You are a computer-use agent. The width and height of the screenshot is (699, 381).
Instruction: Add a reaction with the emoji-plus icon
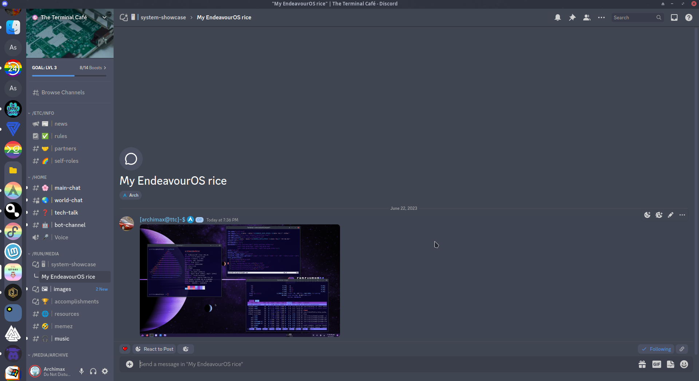click(x=647, y=215)
